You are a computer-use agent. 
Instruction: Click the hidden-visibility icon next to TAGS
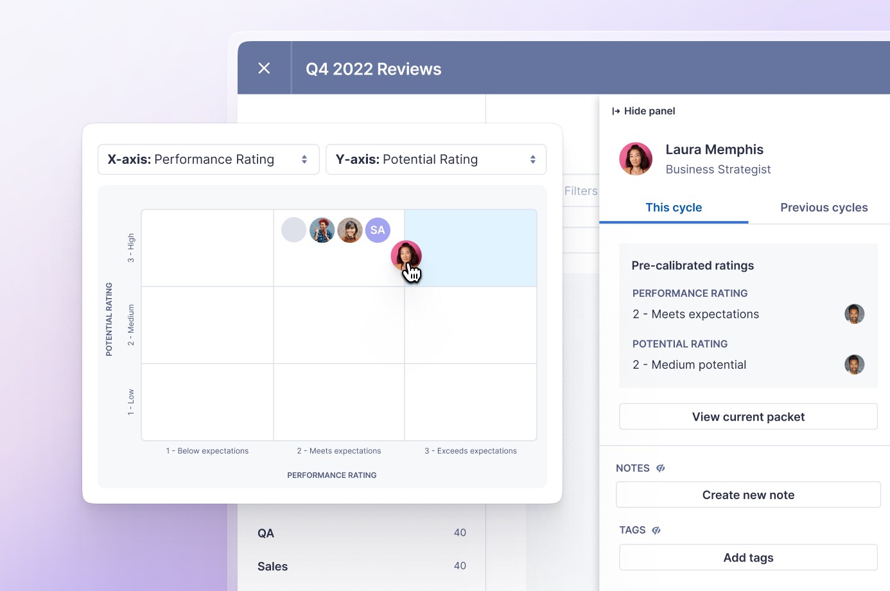coord(656,530)
